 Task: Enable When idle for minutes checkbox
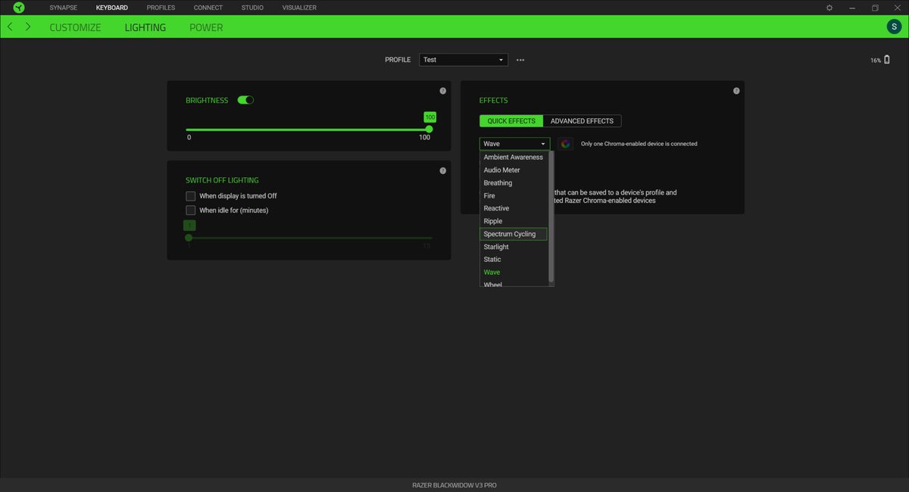(x=191, y=210)
